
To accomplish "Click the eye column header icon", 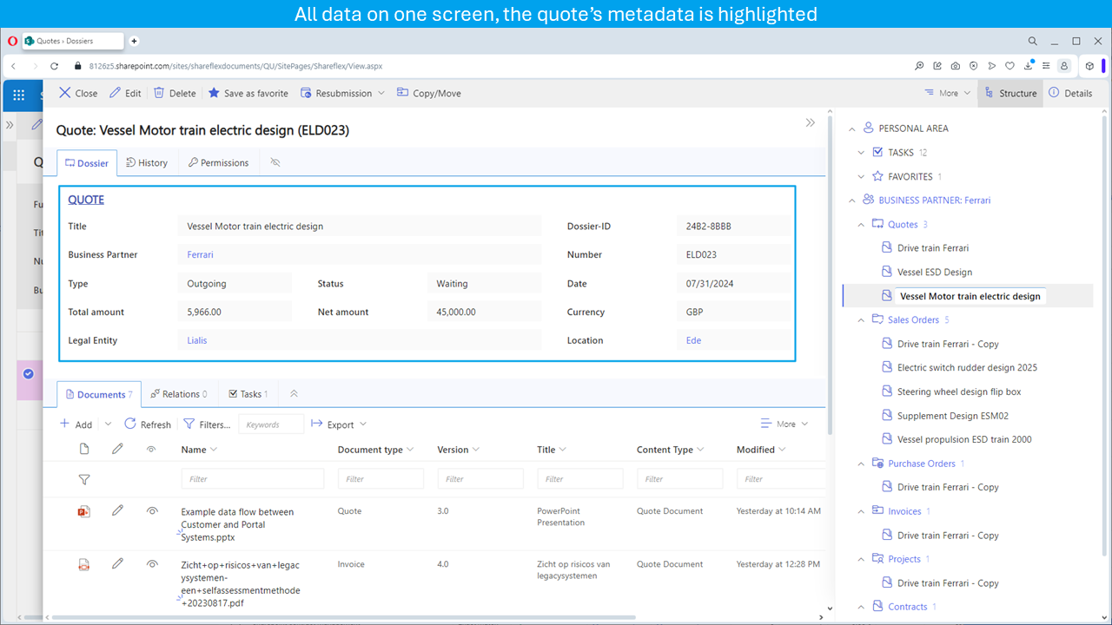I will (151, 449).
